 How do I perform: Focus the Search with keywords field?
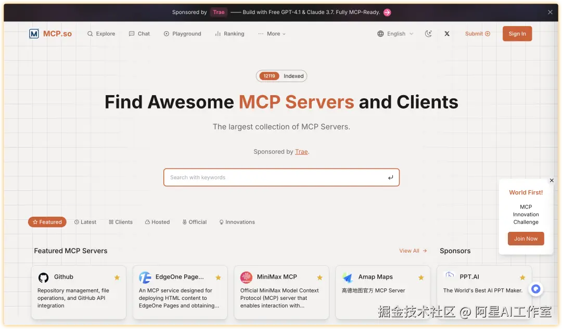(x=282, y=178)
